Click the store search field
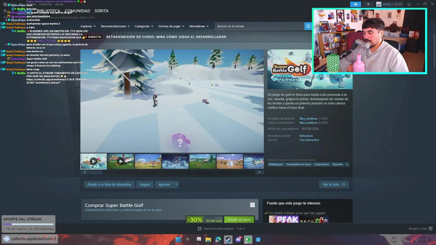 point(260,26)
